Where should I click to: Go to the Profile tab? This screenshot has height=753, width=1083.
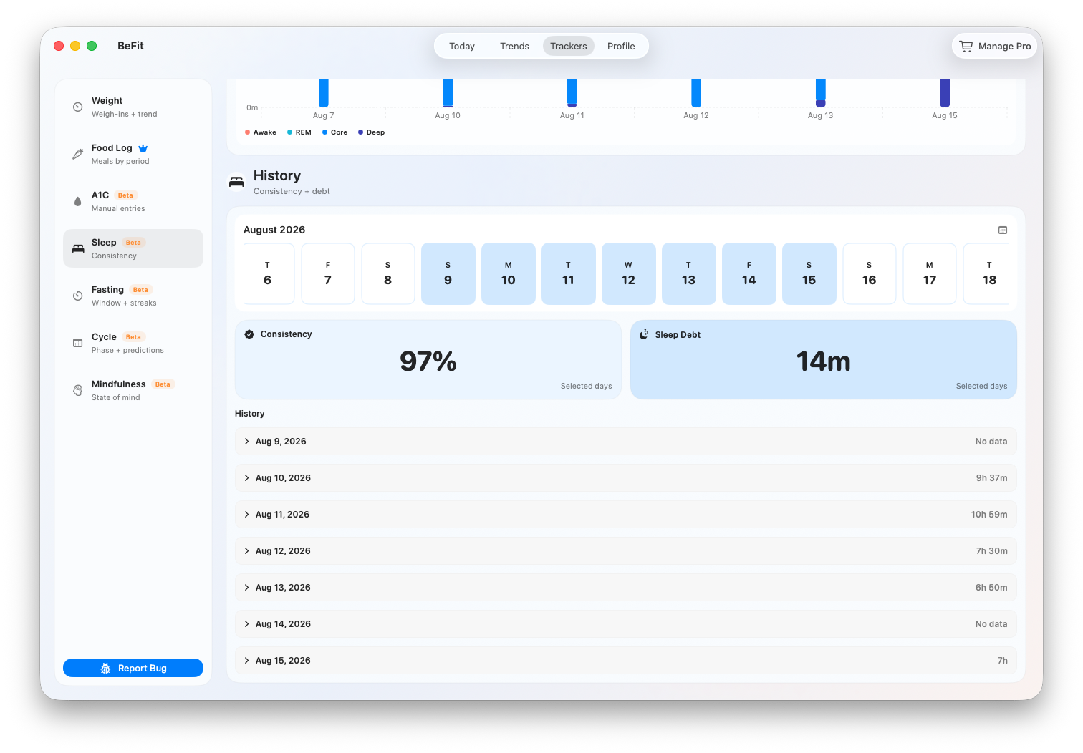(x=621, y=46)
